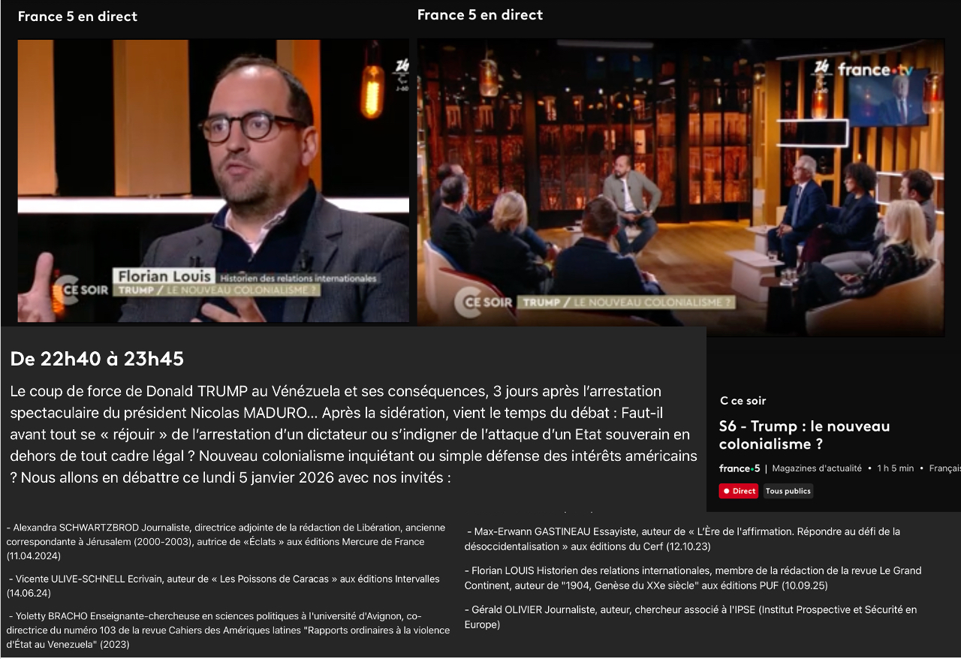The image size is (961, 659).
Task: Click the Max-Erwann GASTINEAU guest entry
Action: [x=682, y=539]
